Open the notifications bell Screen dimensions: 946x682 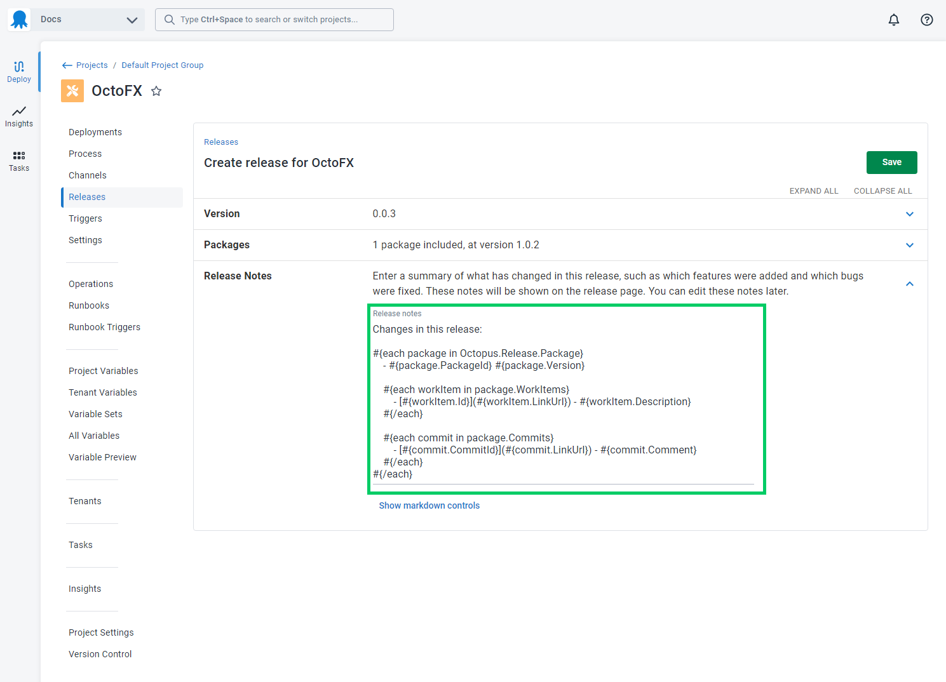[x=894, y=20]
